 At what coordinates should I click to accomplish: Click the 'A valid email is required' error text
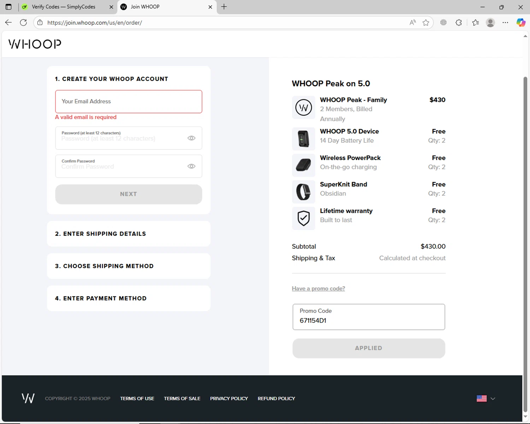(86, 117)
